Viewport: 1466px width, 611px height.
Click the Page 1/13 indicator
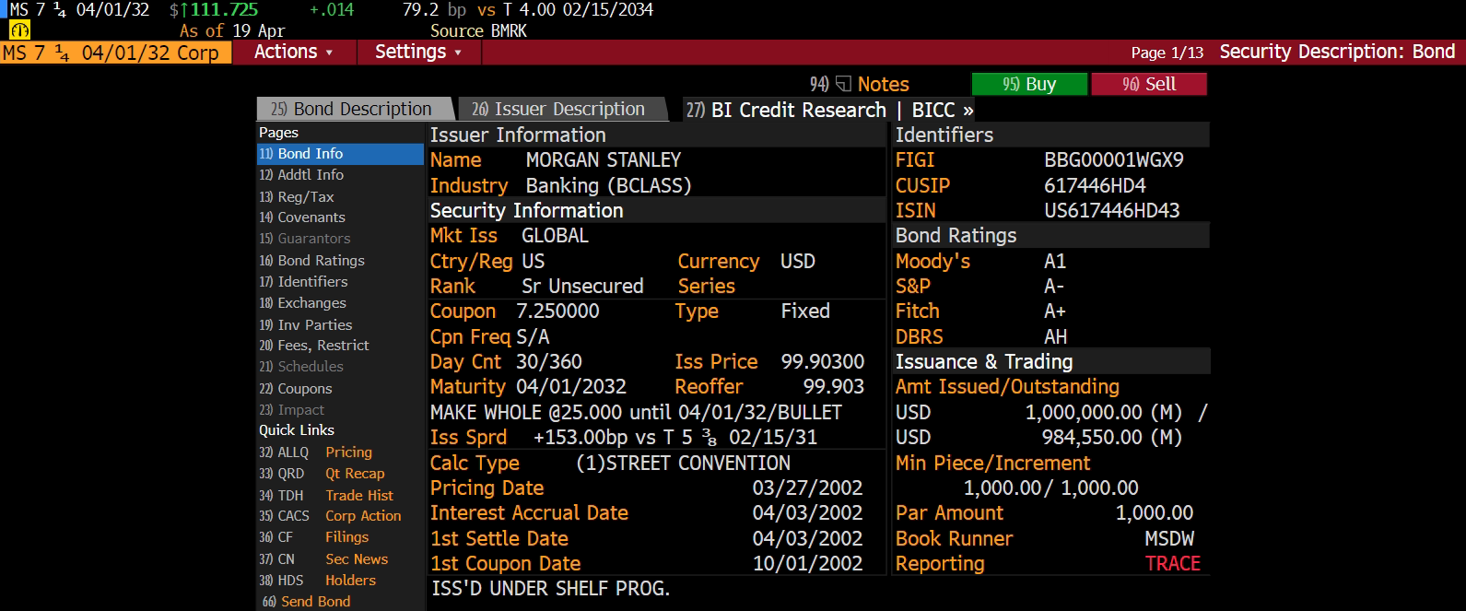click(1167, 53)
